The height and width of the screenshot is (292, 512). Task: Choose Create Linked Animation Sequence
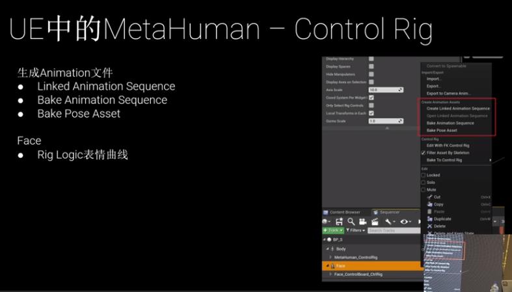tap(458, 109)
